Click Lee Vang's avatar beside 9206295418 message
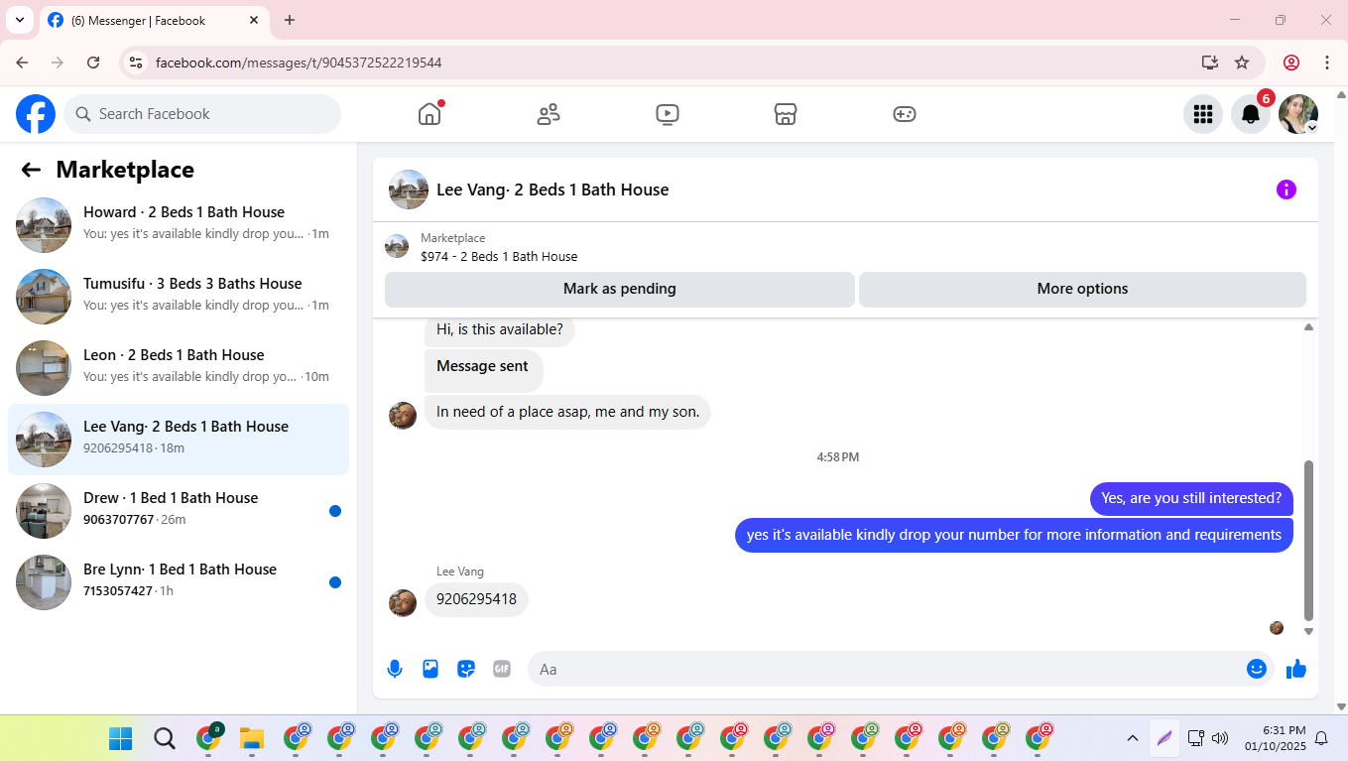Image resolution: width=1348 pixels, height=761 pixels. [x=403, y=602]
